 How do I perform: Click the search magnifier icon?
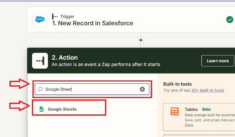coord(40,89)
